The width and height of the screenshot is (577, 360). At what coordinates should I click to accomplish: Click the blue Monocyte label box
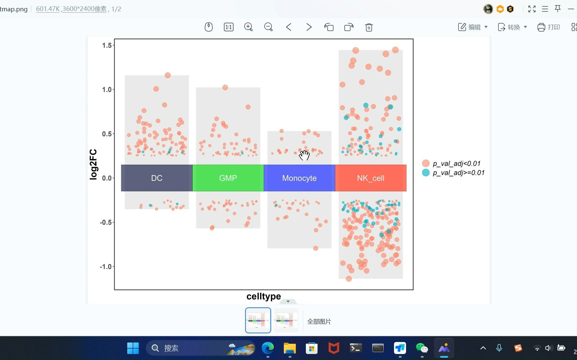pos(300,178)
